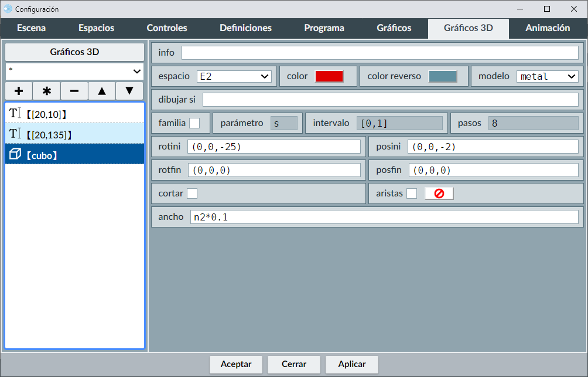Switch to the Animación tab
588x377 pixels.
pyautogui.click(x=548, y=28)
